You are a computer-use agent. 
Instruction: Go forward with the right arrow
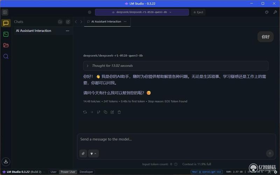81,22
